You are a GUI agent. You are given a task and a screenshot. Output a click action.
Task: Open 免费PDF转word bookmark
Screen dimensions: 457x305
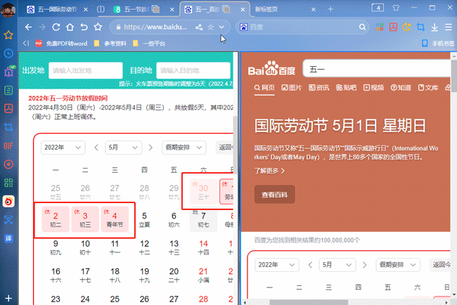click(61, 44)
